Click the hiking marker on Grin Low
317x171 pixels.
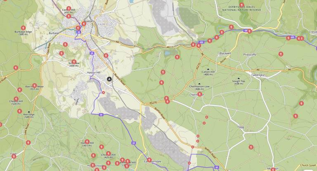point(74,62)
